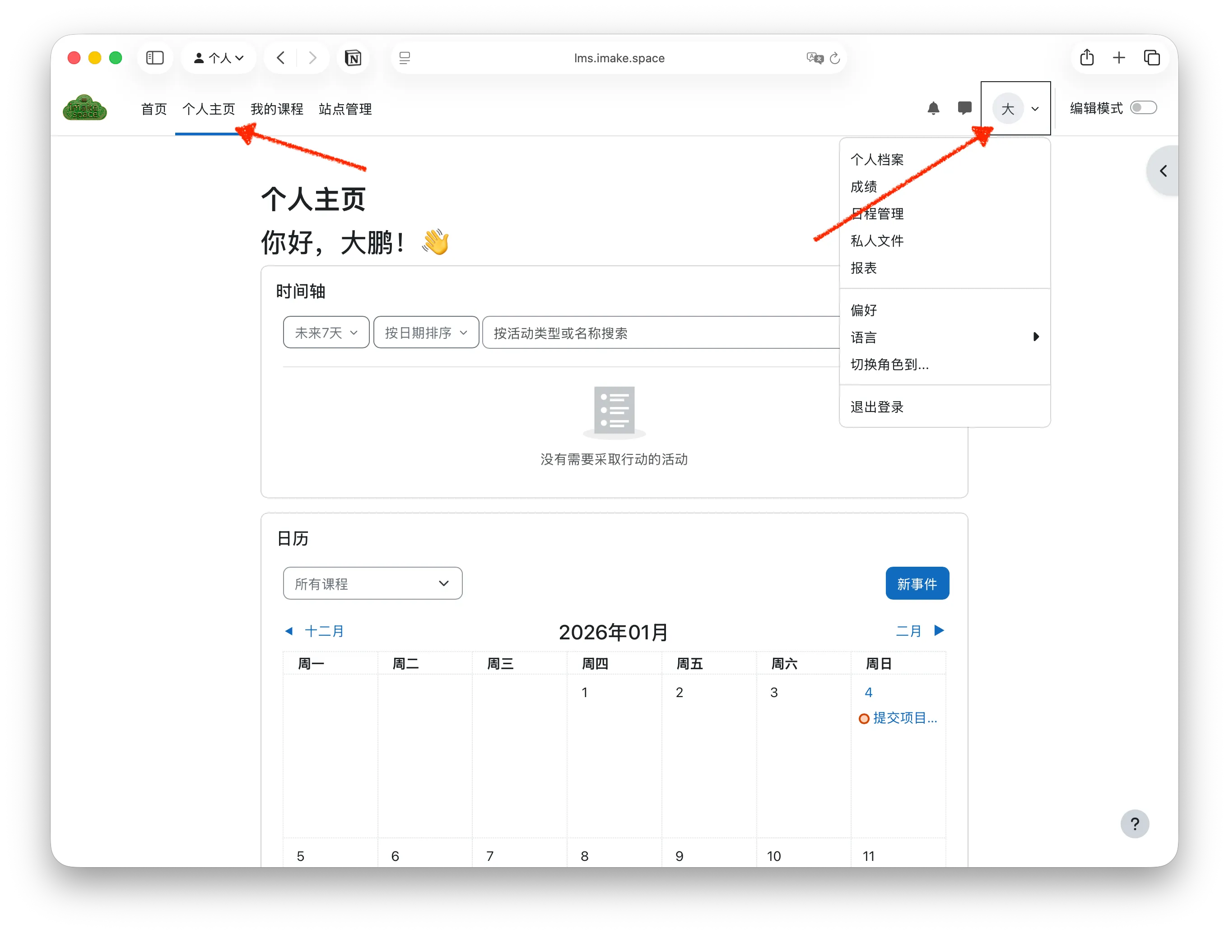This screenshot has height=934, width=1229.
Task: Enable the 编辑模式 switch
Action: 1144,107
